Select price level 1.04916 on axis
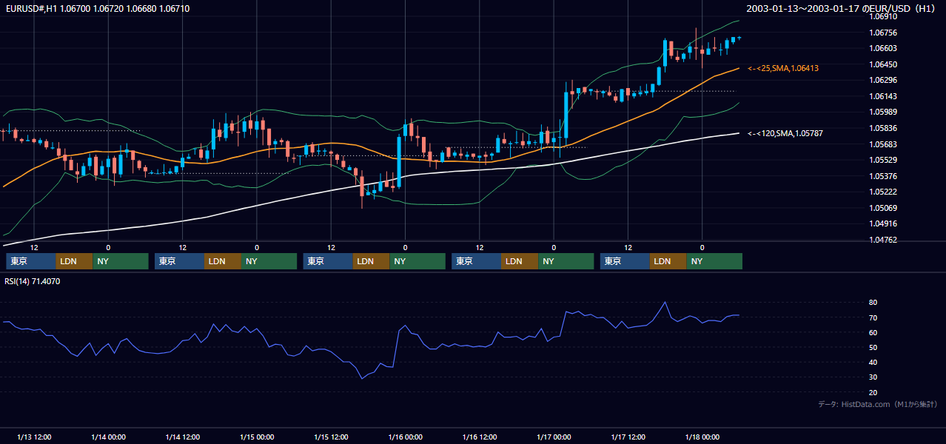The image size is (946, 444). point(883,223)
